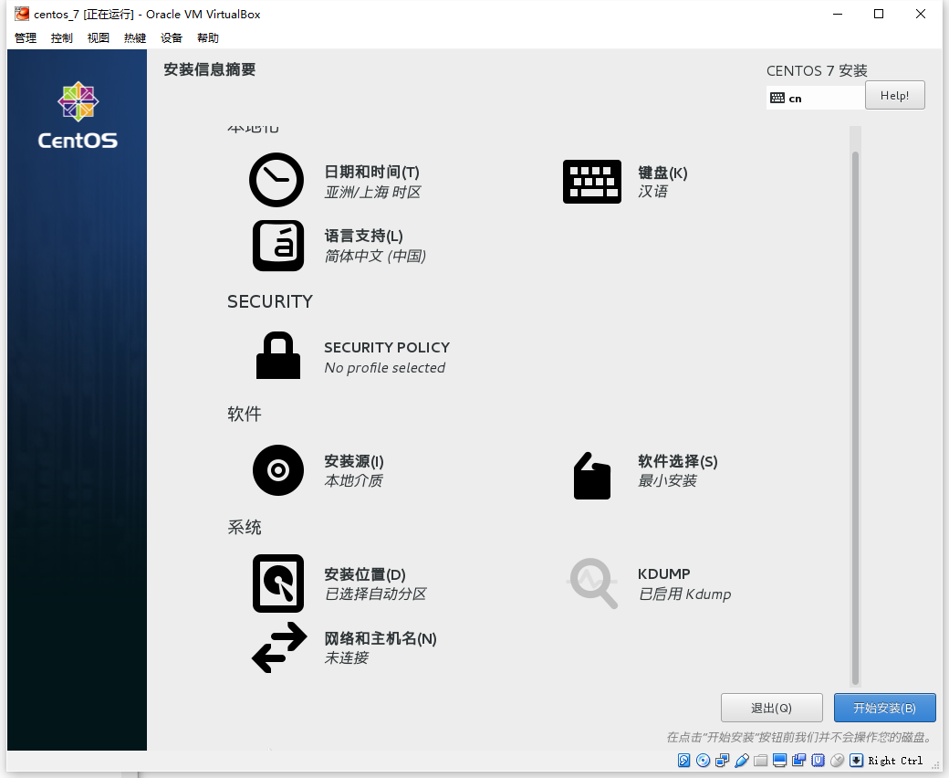Viewport: 949px width, 778px height.
Task: Select the 软件选择(S) label
Action: click(x=678, y=461)
